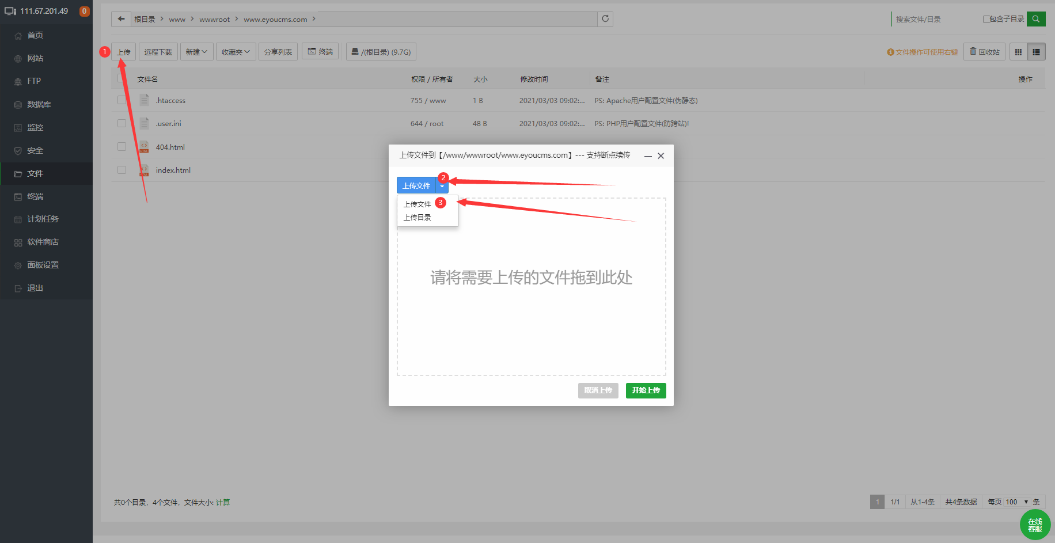Open 软件商店 in the sidebar
1055x543 pixels.
[43, 242]
